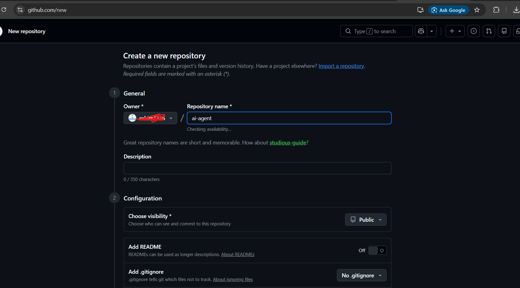Image resolution: width=520 pixels, height=288 pixels.
Task: Open the About ignoring files link
Action: tap(233, 279)
